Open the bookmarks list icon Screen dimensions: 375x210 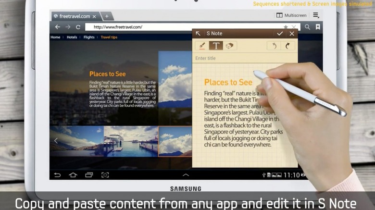[318, 27]
